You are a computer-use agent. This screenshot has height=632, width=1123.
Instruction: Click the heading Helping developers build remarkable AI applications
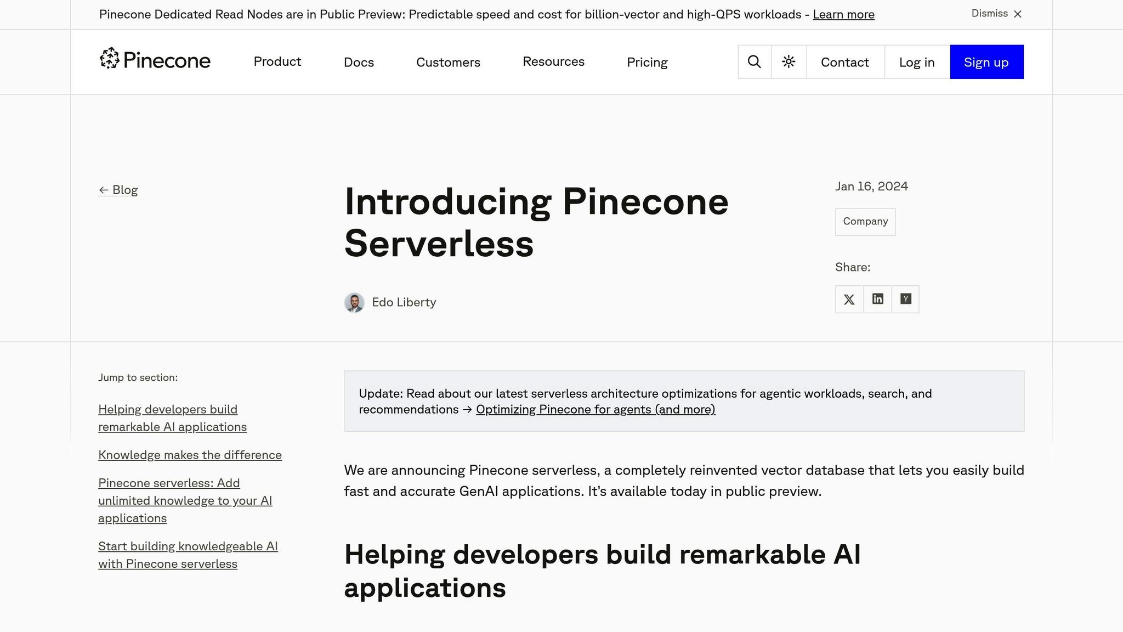(x=602, y=571)
